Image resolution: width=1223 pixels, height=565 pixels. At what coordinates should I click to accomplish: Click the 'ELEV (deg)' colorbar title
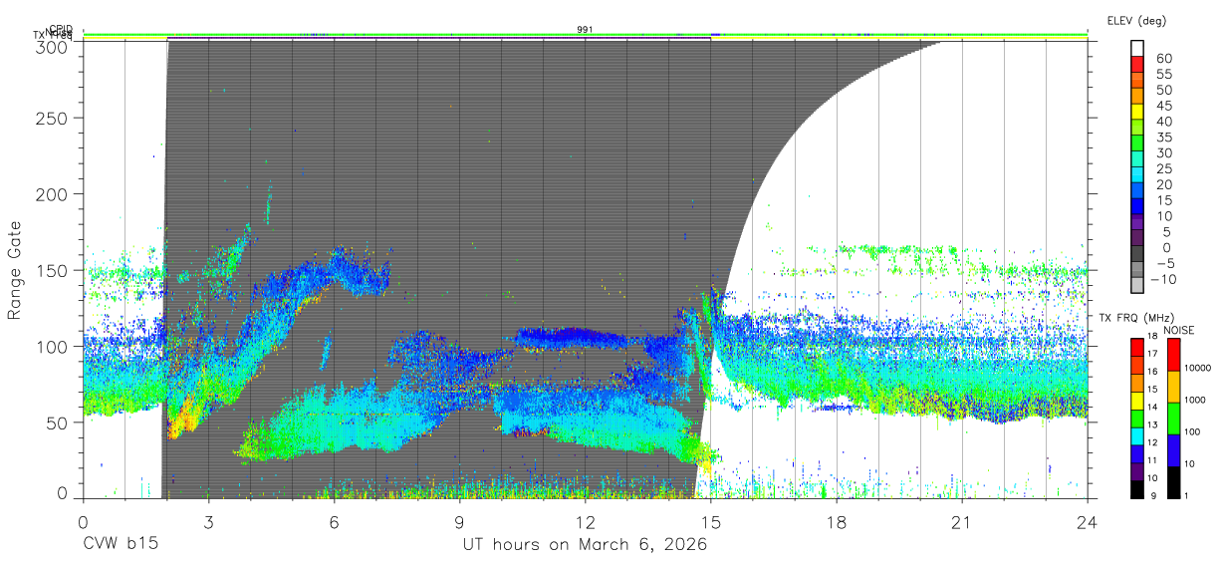(x=1136, y=21)
